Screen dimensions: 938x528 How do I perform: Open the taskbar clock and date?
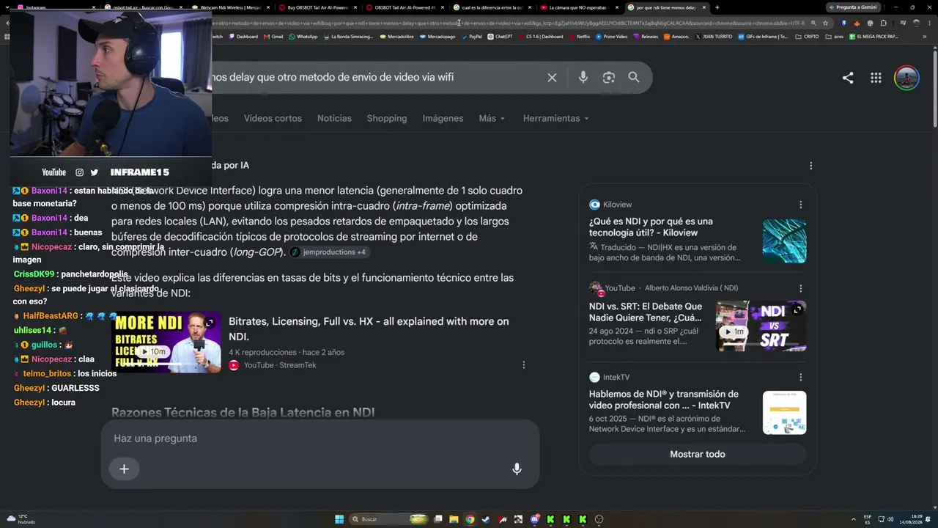912,519
